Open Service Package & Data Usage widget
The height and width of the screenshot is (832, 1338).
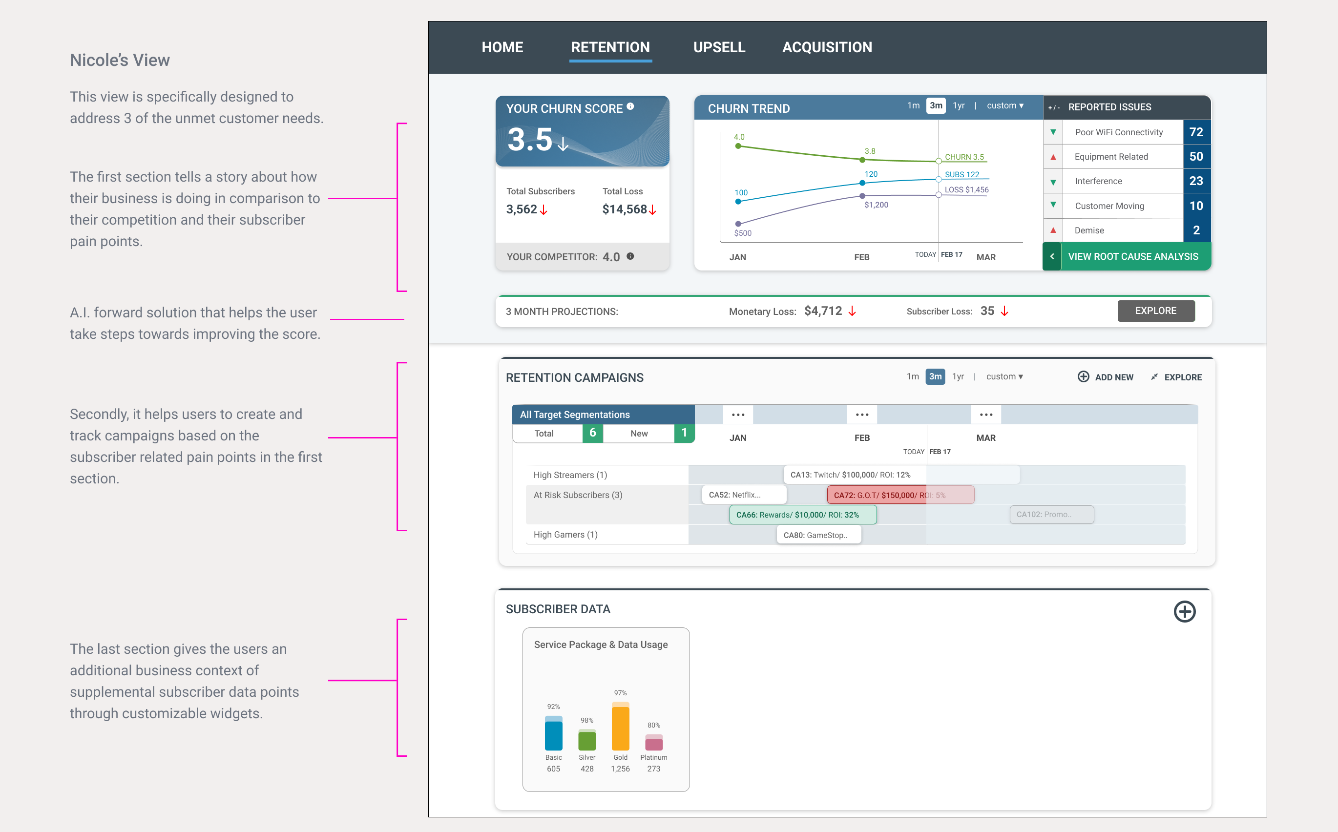(606, 709)
